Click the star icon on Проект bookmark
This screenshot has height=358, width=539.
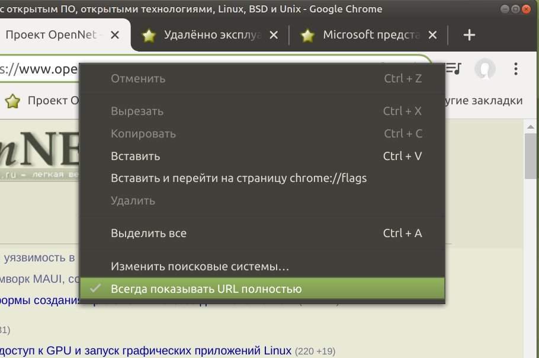(12, 101)
